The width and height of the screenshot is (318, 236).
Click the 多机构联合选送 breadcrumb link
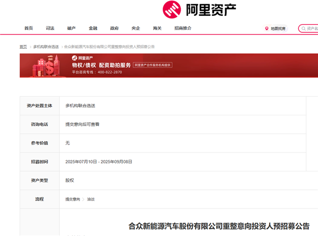pos(46,47)
